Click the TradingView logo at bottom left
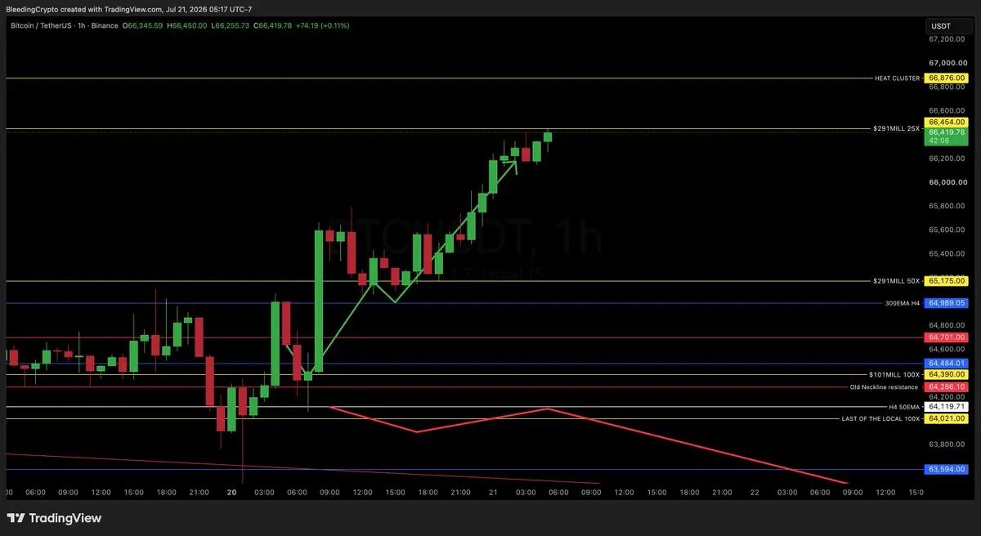This screenshot has width=981, height=536. click(54, 518)
